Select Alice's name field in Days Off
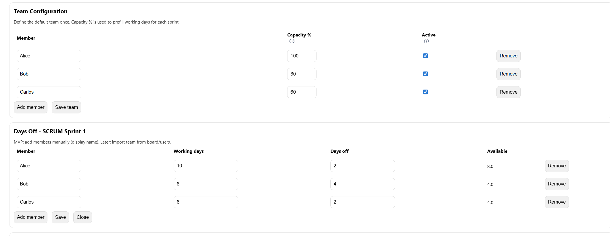Image resolution: width=610 pixels, height=236 pixels. click(x=49, y=166)
